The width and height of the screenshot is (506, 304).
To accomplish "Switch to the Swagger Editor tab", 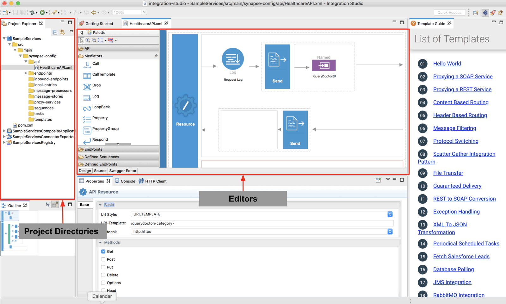I will coord(123,171).
